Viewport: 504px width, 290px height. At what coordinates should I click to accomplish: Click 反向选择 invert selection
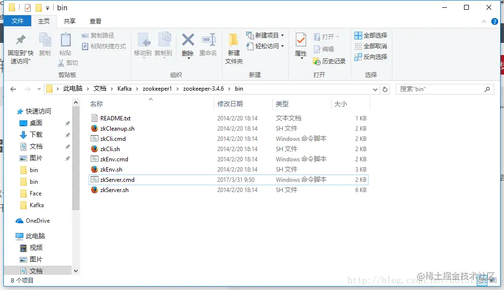370,57
